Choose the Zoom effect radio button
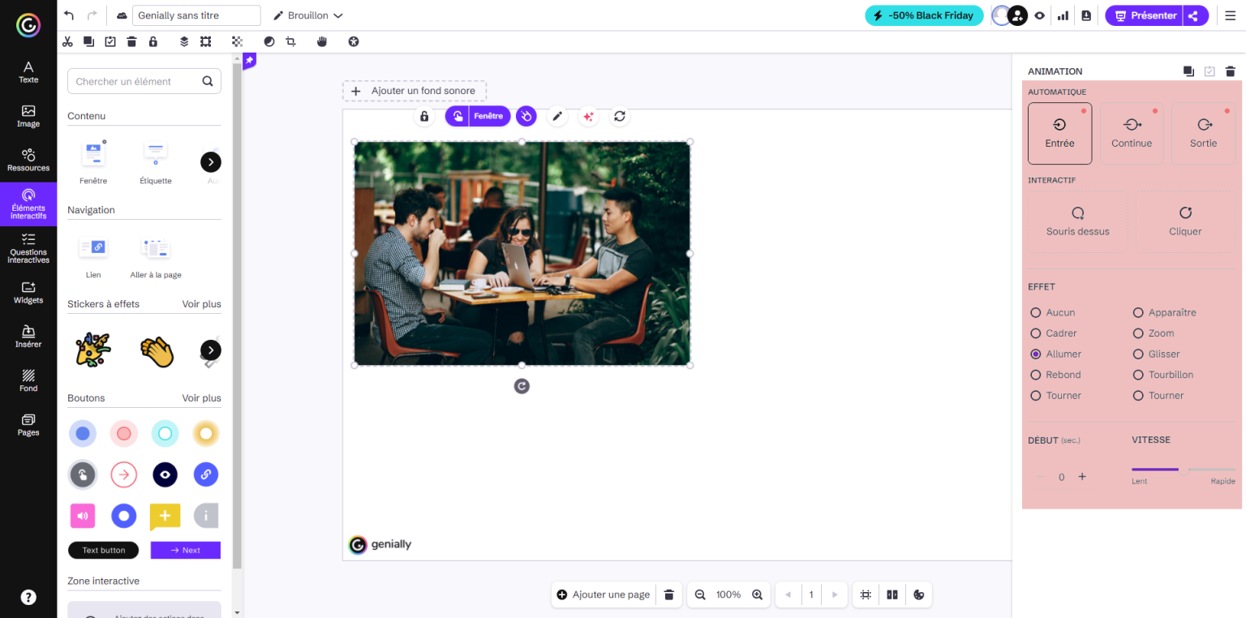 pos(1138,333)
